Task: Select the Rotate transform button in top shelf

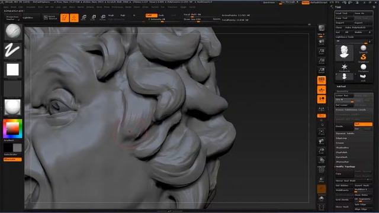Action: (x=102, y=18)
